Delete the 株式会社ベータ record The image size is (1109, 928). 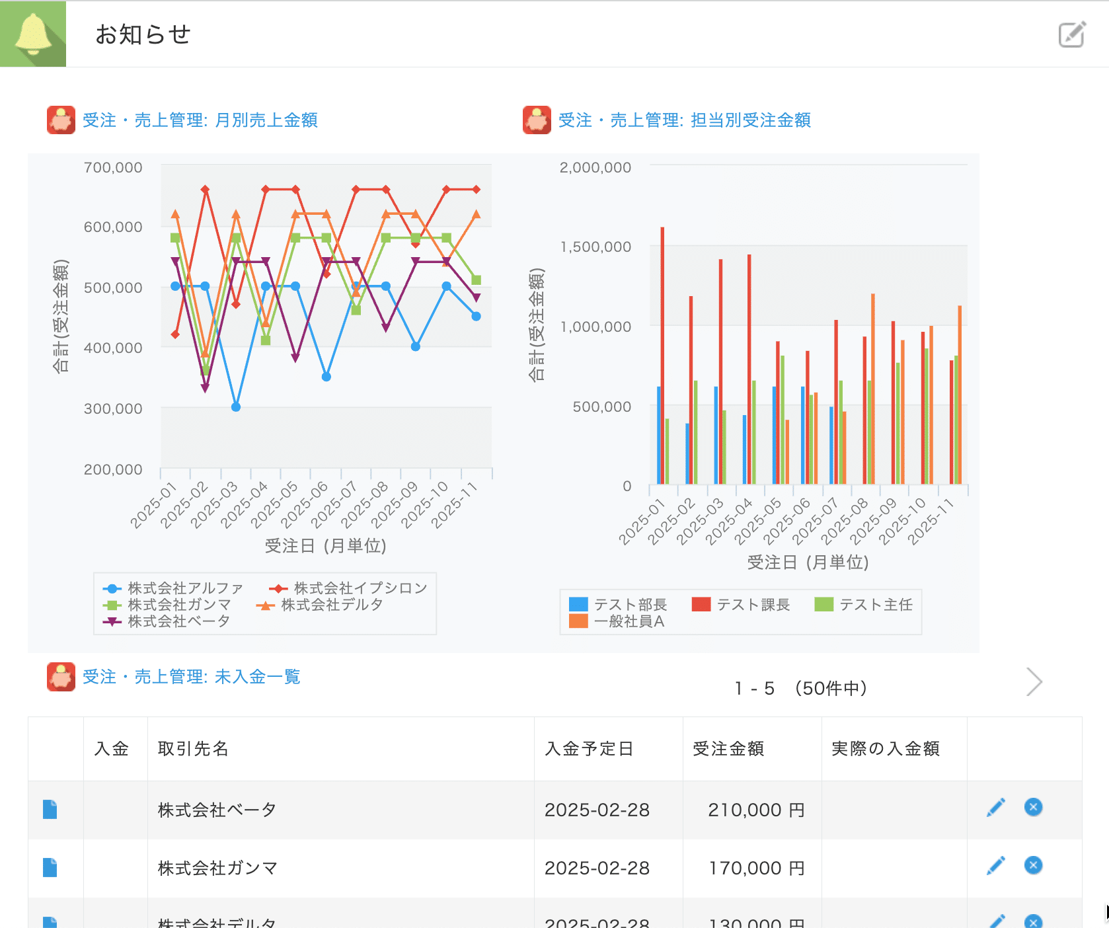(x=1033, y=807)
